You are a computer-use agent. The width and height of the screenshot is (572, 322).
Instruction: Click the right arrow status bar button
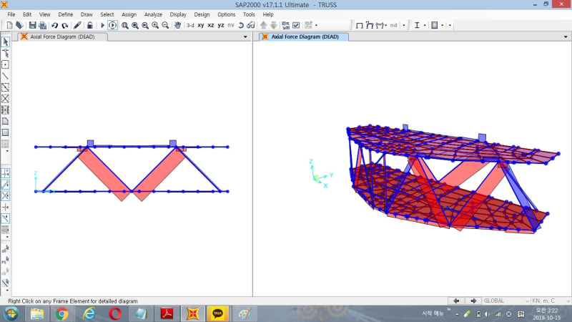point(473,301)
